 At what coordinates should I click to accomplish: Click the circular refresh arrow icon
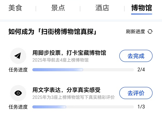coord(150,32)
